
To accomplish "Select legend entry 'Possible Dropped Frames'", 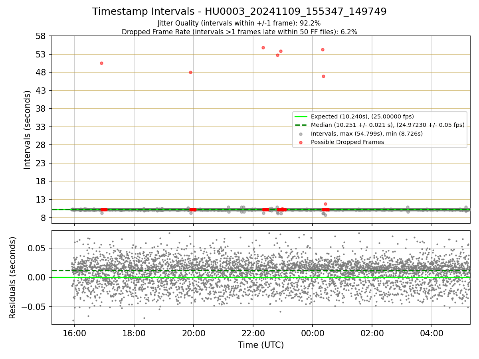I will 347,142.
